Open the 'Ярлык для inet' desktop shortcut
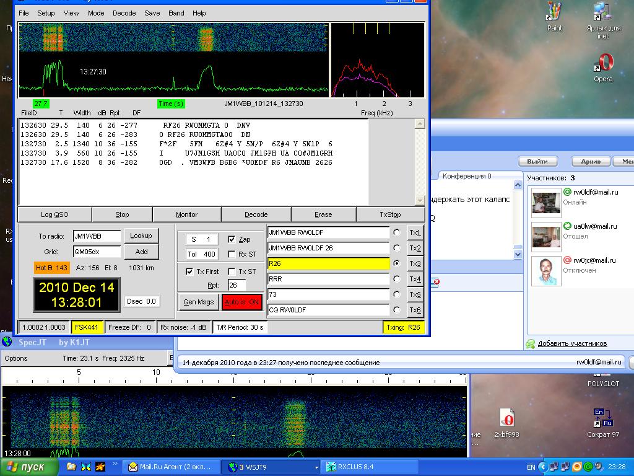Screen dimensions: 634x476 [x=603, y=19]
